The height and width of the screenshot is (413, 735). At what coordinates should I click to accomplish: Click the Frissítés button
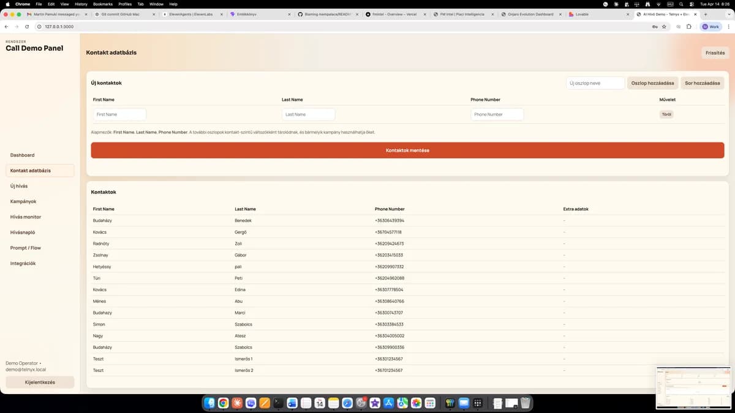(715, 53)
